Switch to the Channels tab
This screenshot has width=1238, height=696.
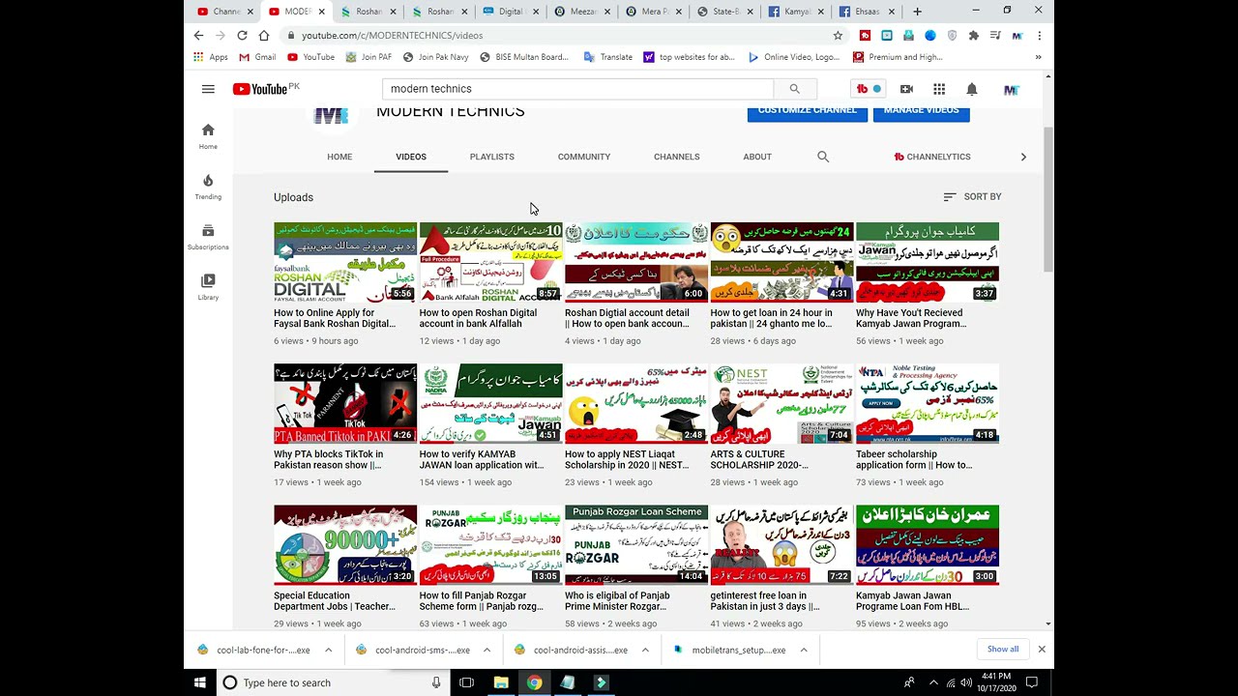pos(677,157)
